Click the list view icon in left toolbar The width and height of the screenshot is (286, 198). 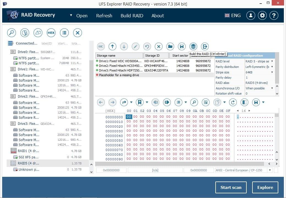(x=64, y=33)
